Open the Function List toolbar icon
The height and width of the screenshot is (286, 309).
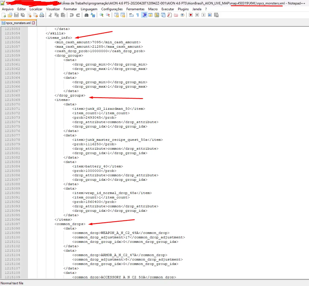tap(170, 15)
